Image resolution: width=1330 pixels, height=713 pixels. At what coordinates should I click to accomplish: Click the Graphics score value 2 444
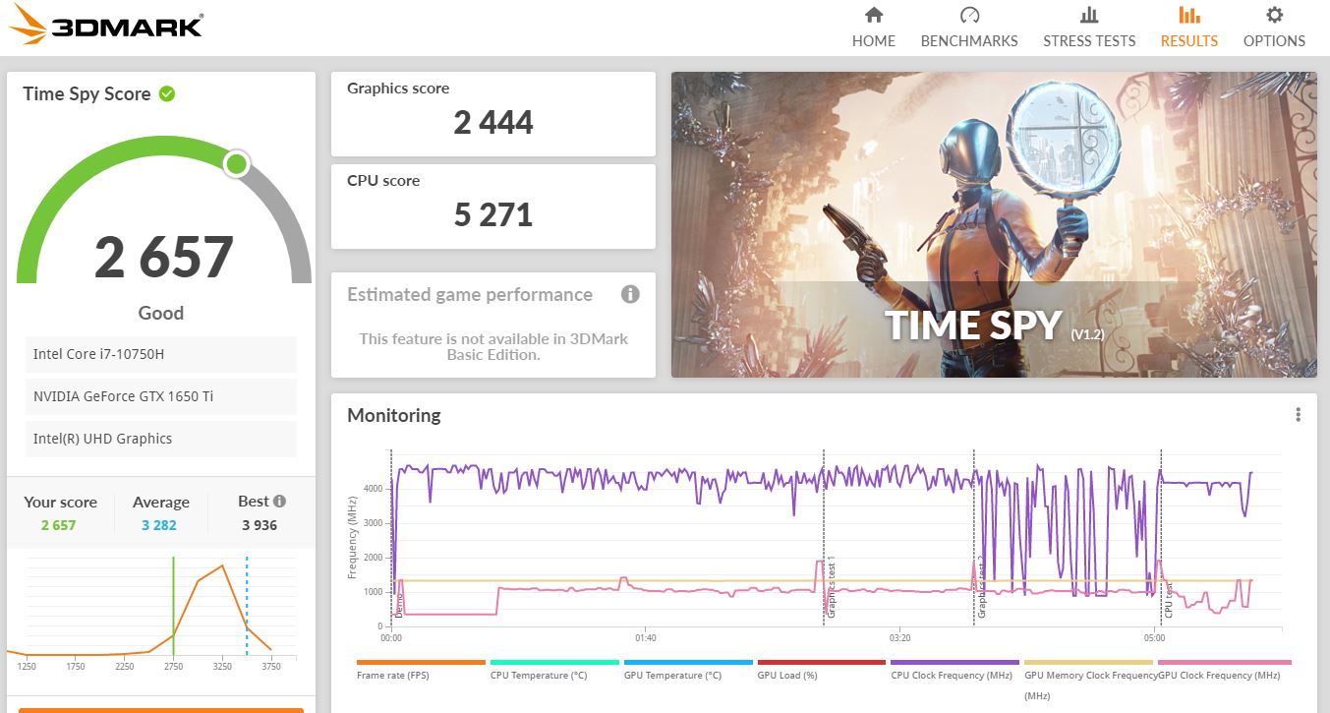pos(493,123)
